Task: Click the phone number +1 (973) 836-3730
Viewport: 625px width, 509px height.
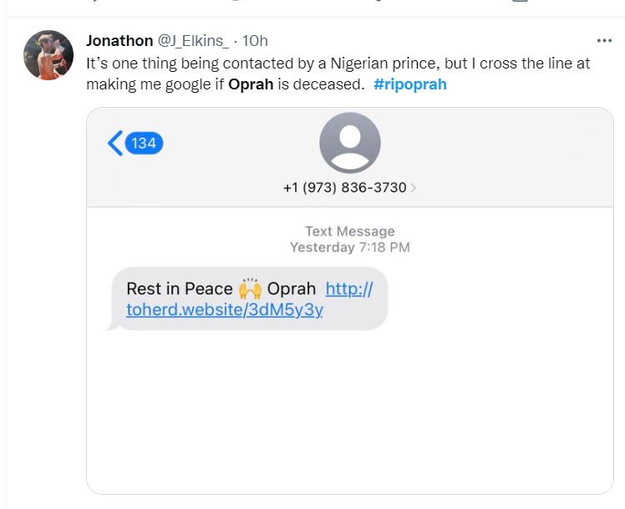Action: [x=344, y=188]
